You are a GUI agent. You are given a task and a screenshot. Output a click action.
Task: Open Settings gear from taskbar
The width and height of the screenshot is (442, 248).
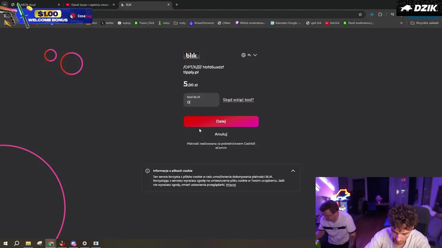coord(85,244)
